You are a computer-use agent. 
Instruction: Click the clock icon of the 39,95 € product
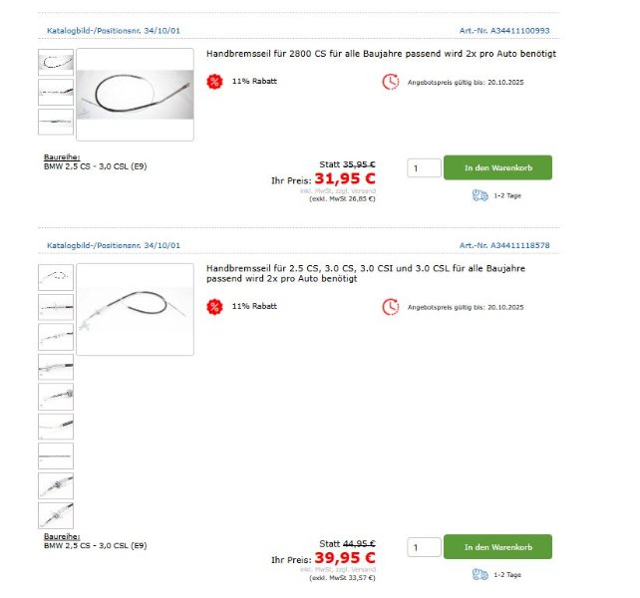click(x=390, y=306)
